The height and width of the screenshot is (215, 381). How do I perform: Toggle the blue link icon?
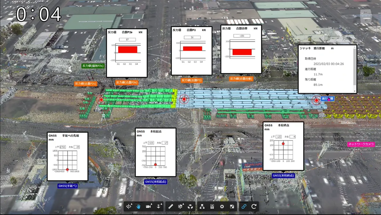pos(244,206)
